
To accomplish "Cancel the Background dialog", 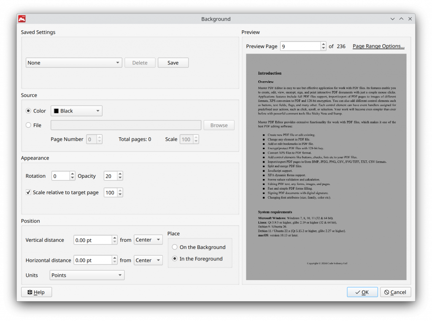I will tap(395, 292).
